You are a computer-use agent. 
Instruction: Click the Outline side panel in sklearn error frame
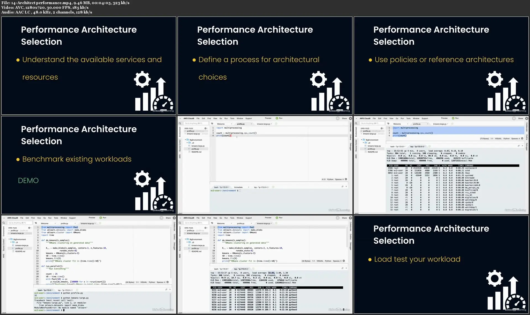click(174, 237)
